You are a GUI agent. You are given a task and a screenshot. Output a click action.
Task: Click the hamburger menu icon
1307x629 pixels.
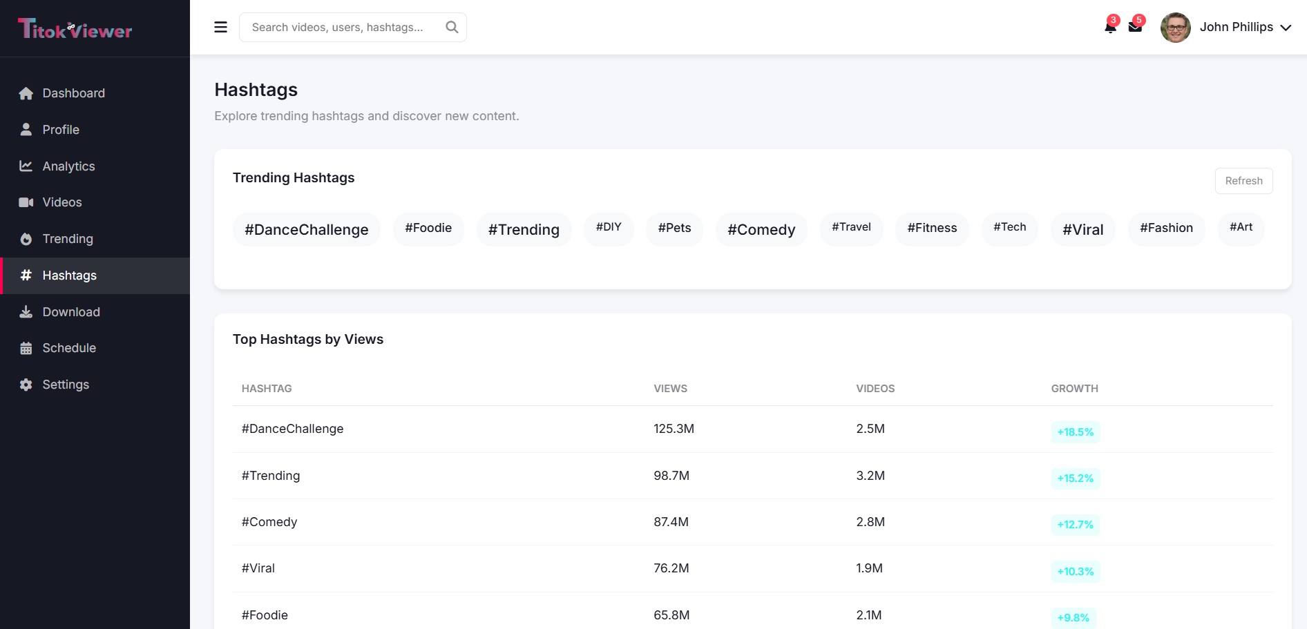pyautogui.click(x=220, y=27)
